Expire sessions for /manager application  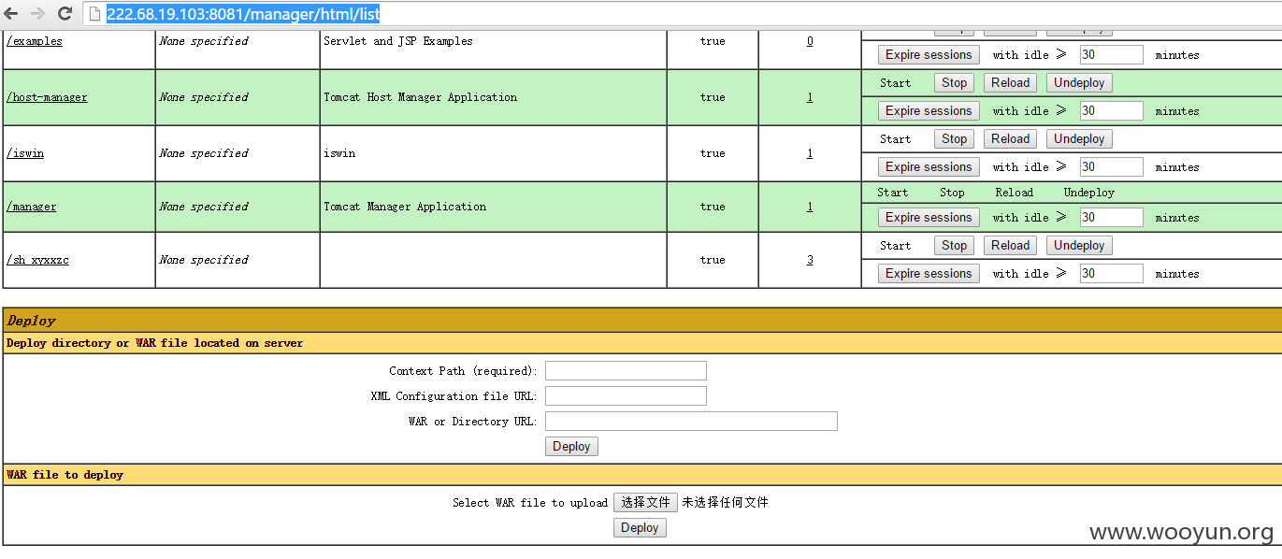point(929,218)
